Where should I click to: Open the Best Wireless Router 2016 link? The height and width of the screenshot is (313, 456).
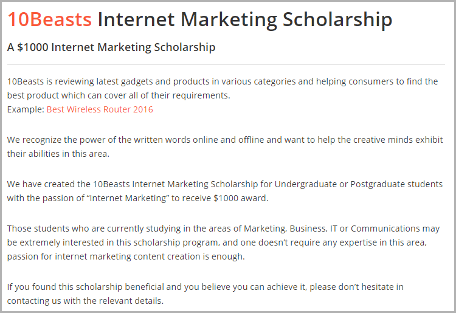pyautogui.click(x=100, y=109)
